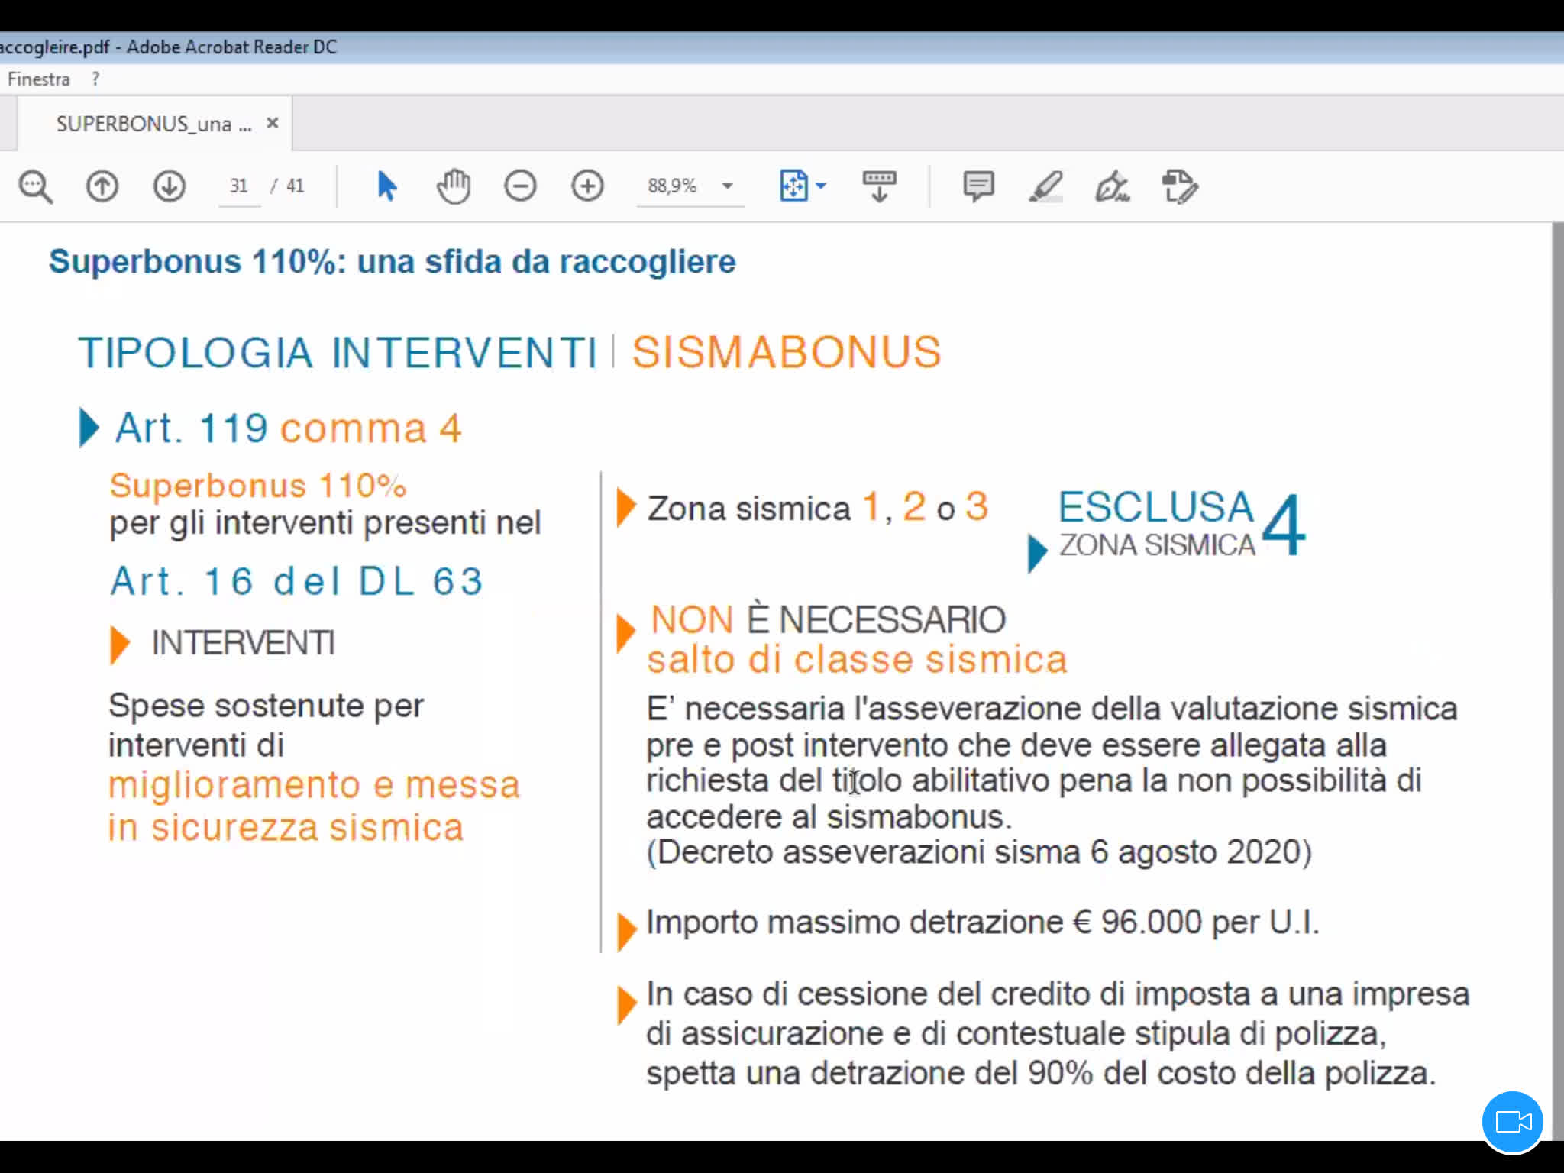This screenshot has width=1564, height=1173.
Task: Close the SUPERBONUS_una tab
Action: [x=273, y=123]
